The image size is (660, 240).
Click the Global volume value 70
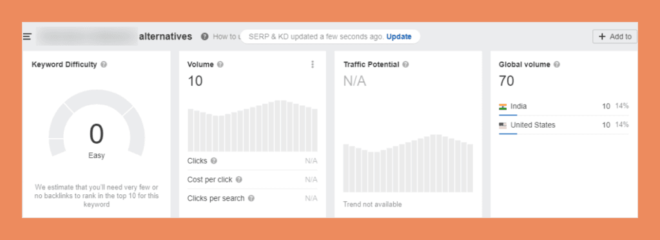pos(507,81)
